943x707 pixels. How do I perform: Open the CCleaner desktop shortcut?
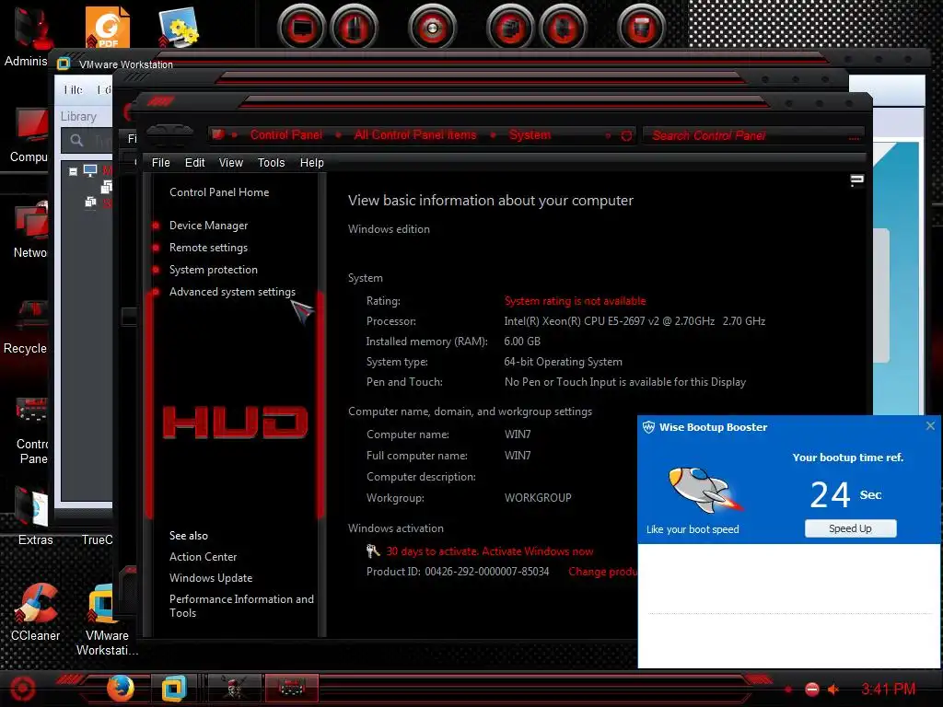click(x=36, y=612)
